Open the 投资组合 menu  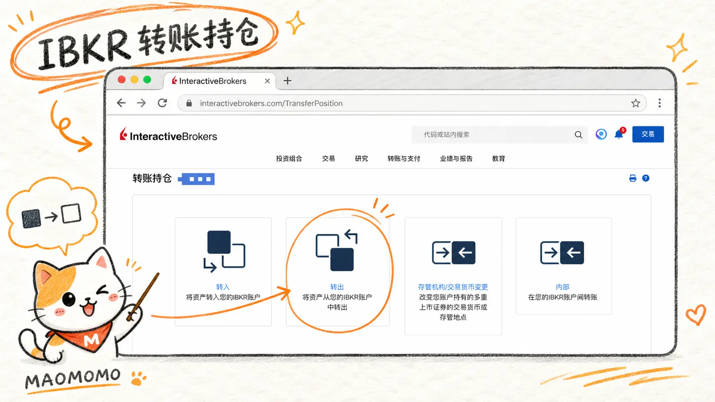289,158
